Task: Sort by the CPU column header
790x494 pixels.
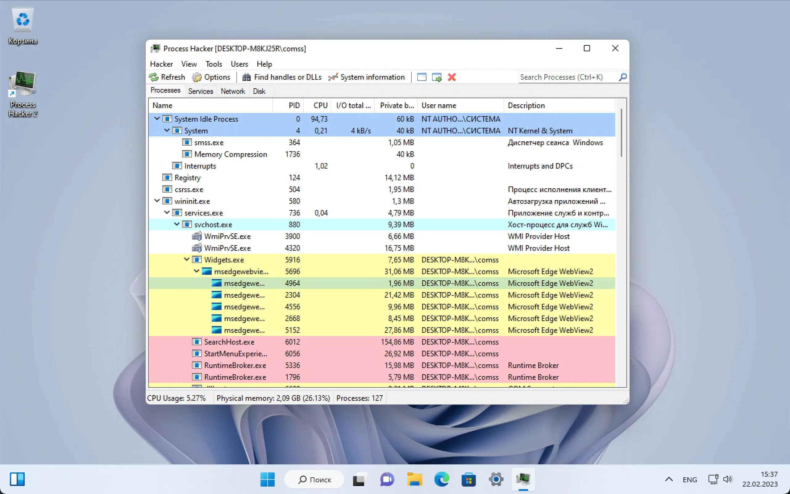Action: 318,106
